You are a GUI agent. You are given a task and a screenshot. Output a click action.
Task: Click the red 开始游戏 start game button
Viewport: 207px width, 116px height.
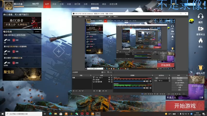coord(185,106)
